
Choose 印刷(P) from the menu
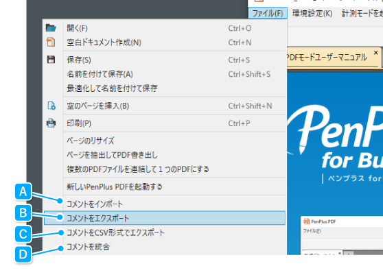tap(164, 123)
